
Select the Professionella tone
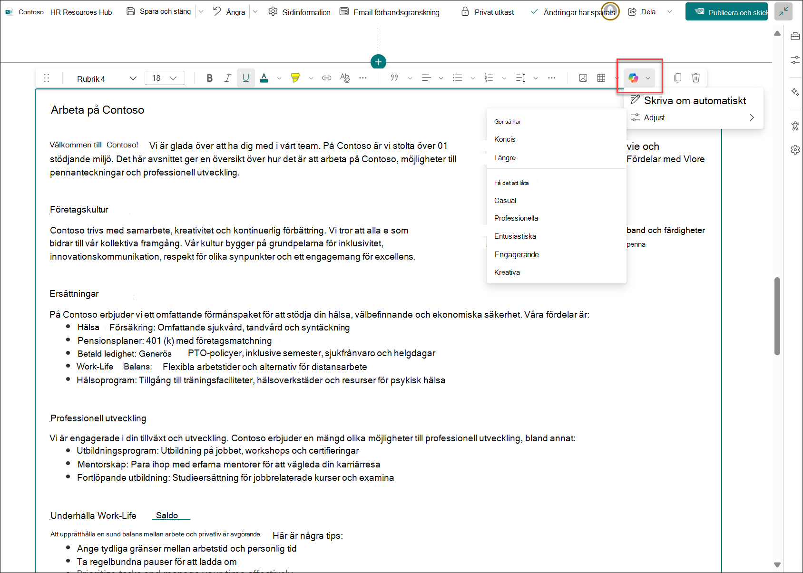point(556,218)
